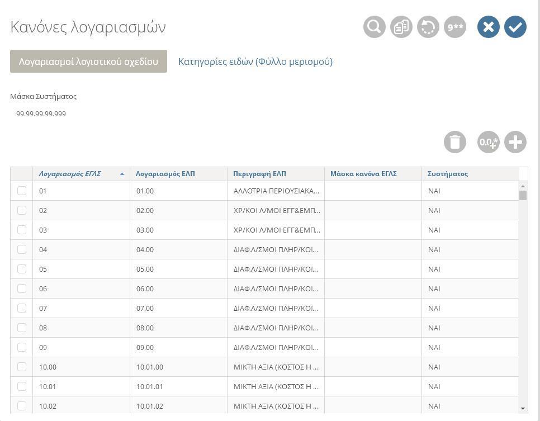Click the 9** mask icon
The height and width of the screenshot is (421, 540).
click(x=454, y=27)
